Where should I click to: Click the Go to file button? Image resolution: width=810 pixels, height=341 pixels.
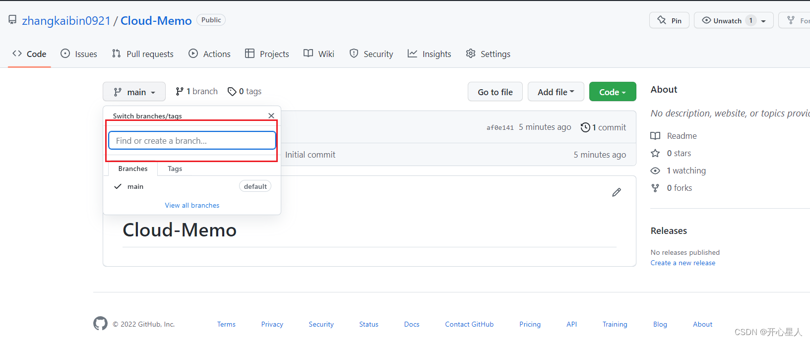coord(495,92)
